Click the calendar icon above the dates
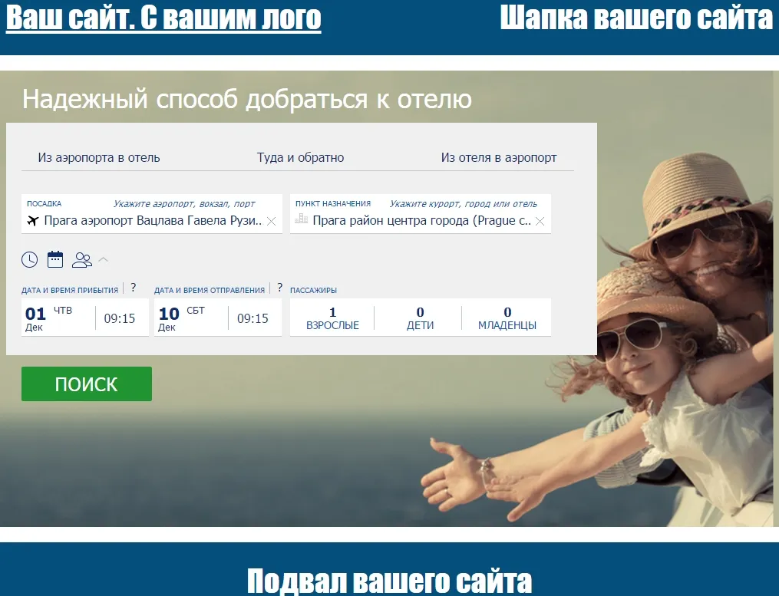779x596 pixels. click(x=55, y=259)
